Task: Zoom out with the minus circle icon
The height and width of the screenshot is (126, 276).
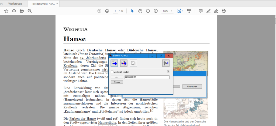Action: pyautogui.click(x=148, y=11)
